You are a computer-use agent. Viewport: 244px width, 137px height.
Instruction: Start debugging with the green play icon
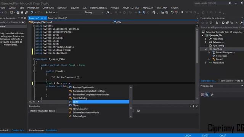pos(47,12)
